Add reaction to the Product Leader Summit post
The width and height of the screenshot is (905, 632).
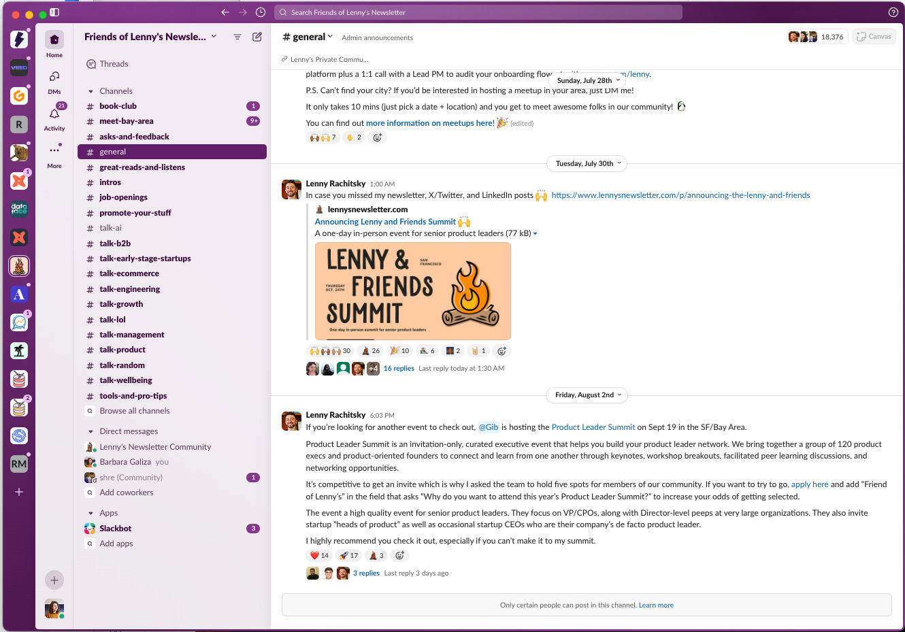400,555
